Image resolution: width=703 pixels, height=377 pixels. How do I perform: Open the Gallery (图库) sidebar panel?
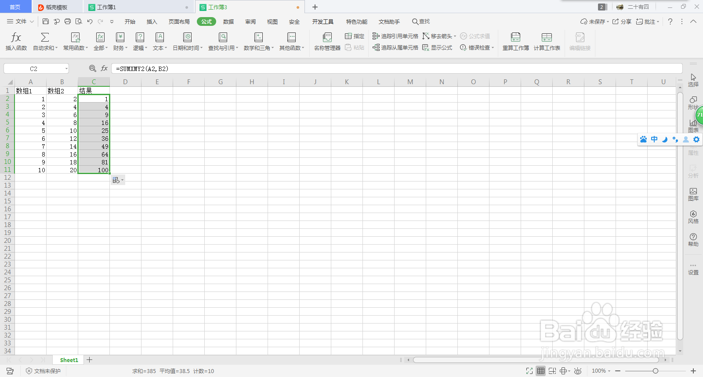[693, 194]
